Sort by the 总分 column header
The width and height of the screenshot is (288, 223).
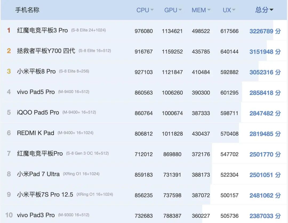264,10
